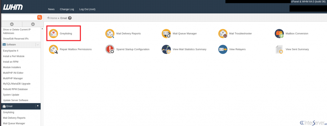Open View Sent Summary text link
Screen dimensions: 327x126
(x=297, y=49)
